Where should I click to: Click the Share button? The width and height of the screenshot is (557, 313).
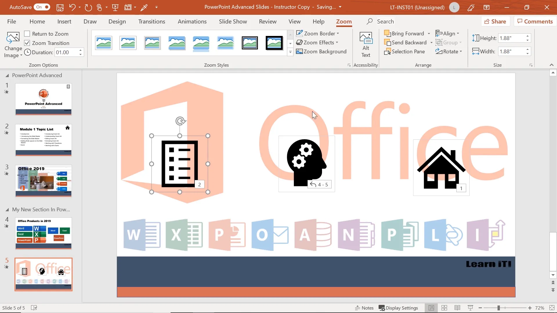click(x=495, y=21)
